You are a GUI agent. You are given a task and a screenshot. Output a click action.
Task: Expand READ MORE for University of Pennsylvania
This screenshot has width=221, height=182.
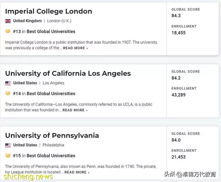point(77,172)
